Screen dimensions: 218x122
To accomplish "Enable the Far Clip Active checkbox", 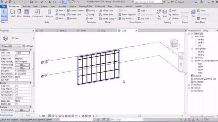I will click(x=16, y=95).
